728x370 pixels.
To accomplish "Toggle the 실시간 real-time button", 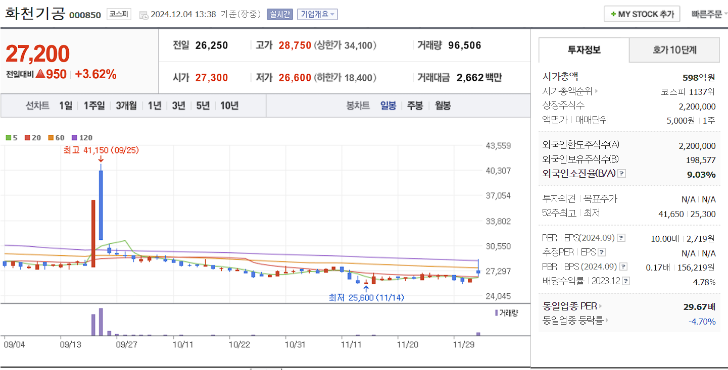I will pyautogui.click(x=280, y=15).
